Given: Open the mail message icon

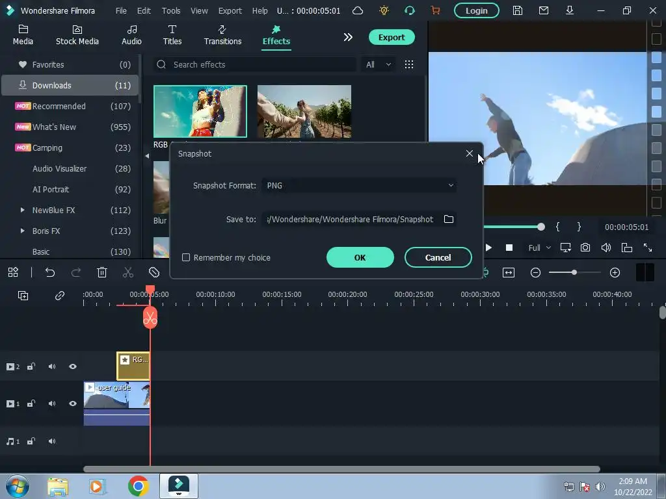Looking at the screenshot, I should (544, 10).
